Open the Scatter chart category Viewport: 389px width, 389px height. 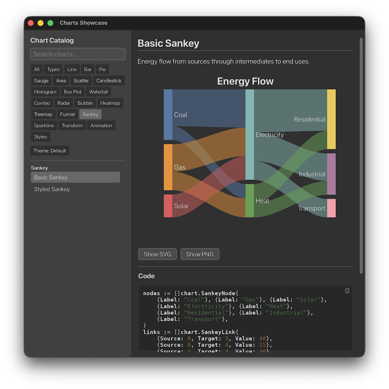[81, 81]
